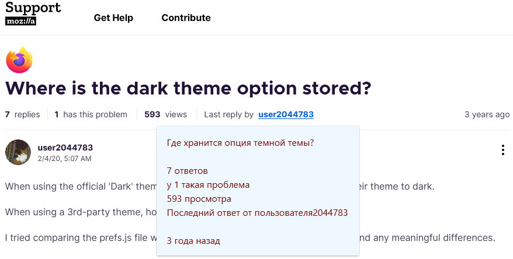Screen dimensions: 513x259
Task: Follow the last reply by user2044783 link
Action: coord(286,114)
